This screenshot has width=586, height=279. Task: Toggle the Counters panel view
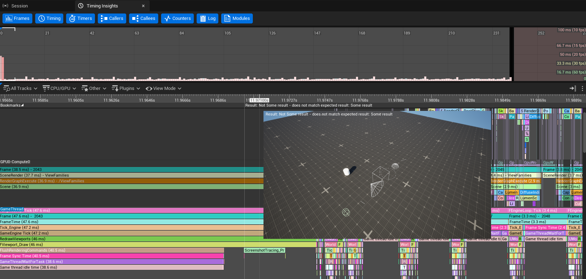[x=177, y=18]
